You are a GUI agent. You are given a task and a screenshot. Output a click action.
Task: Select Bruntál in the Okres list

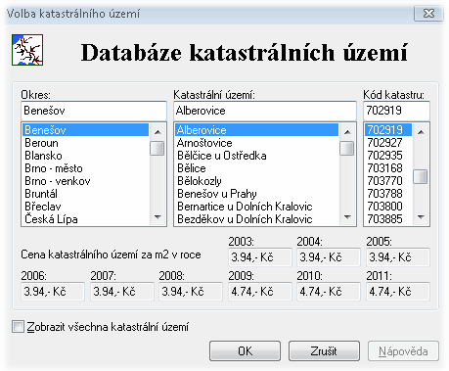[85, 194]
